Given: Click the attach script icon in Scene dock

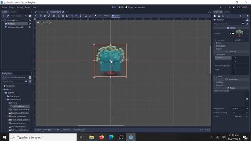Looking at the screenshot, I should point(30,16).
